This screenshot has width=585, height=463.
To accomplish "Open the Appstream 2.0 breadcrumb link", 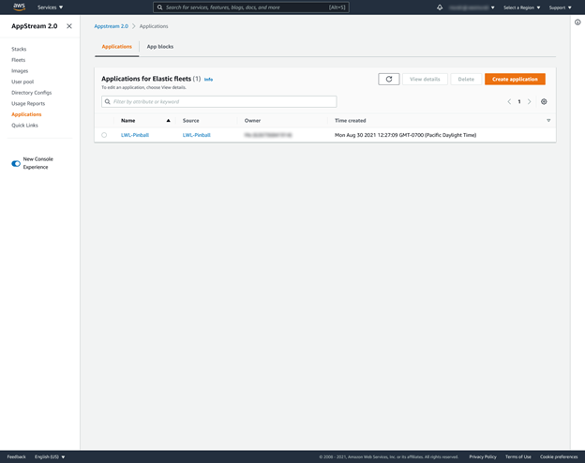I will 112,26.
